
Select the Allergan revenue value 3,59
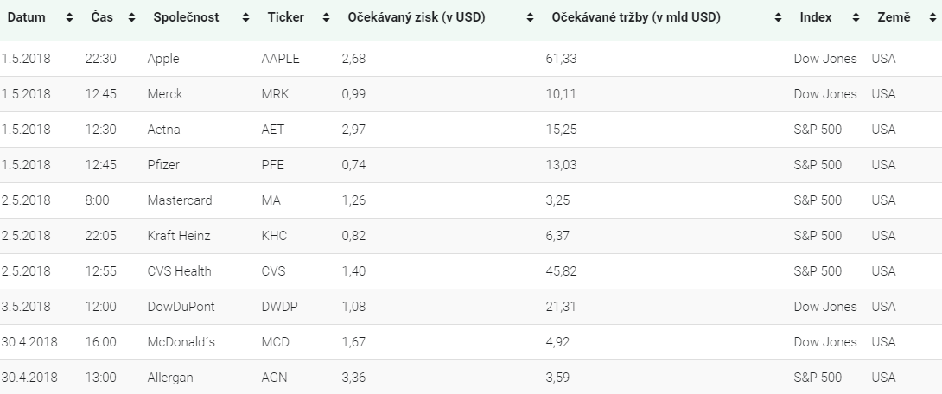pos(557,378)
